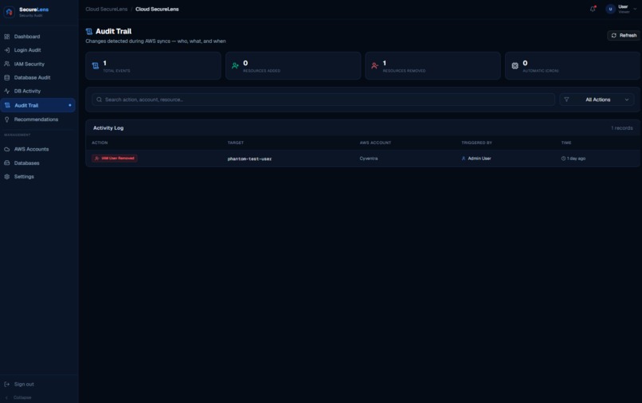The width and height of the screenshot is (642, 403).
Task: Click the clock icon beside 1 day ago
Action: point(563,158)
